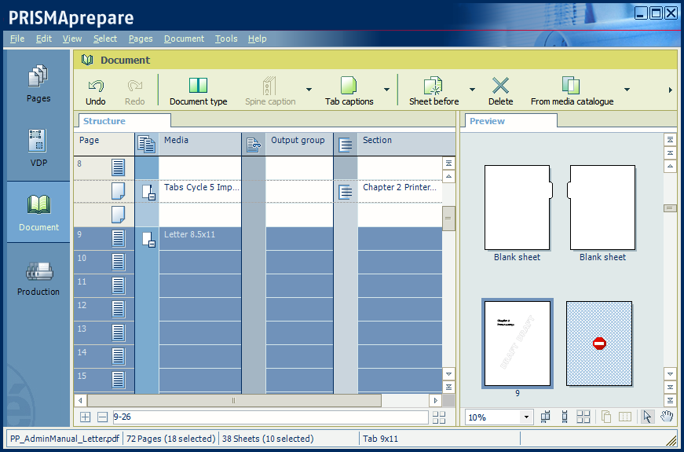Select the Structure tab
684x452 pixels.
(x=125, y=121)
